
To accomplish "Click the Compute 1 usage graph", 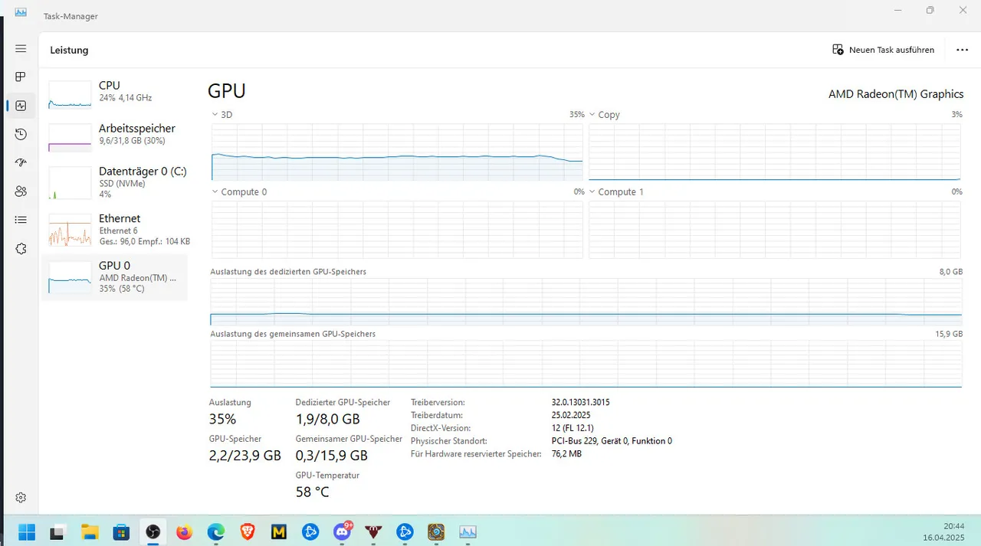I will (x=775, y=230).
